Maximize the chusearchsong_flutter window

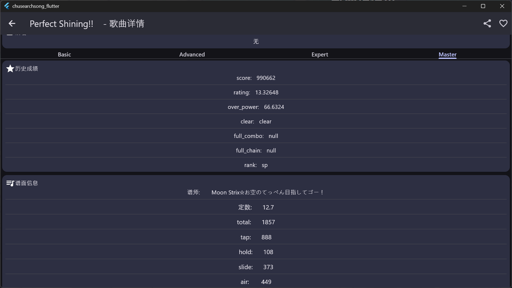[483, 6]
